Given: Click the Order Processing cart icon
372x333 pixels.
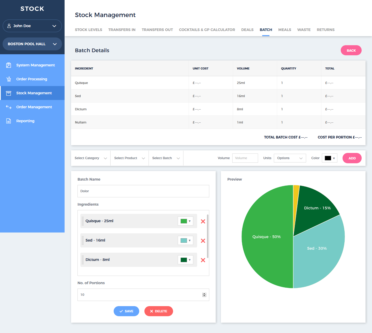Looking at the screenshot, I should (x=9, y=79).
